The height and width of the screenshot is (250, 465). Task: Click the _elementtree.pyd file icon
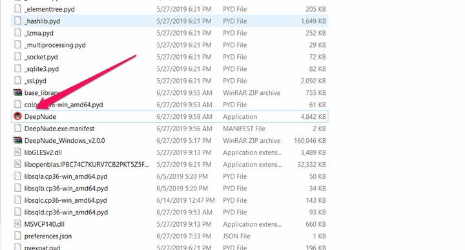click(18, 9)
